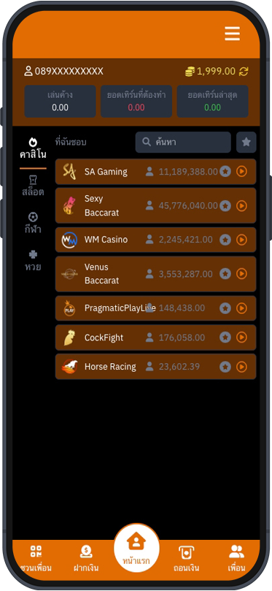Open the กีฬา sports category
The height and width of the screenshot is (591, 272).
tap(33, 223)
